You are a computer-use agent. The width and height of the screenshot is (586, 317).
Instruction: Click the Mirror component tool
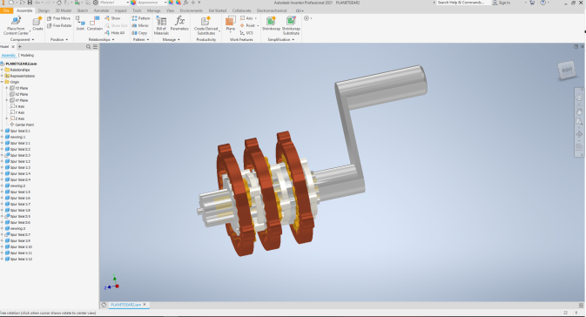(x=140, y=25)
